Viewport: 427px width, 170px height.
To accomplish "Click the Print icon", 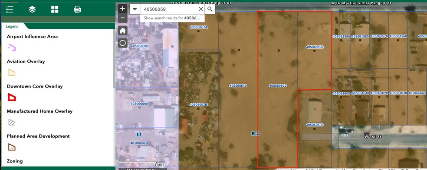I will click(x=77, y=9).
